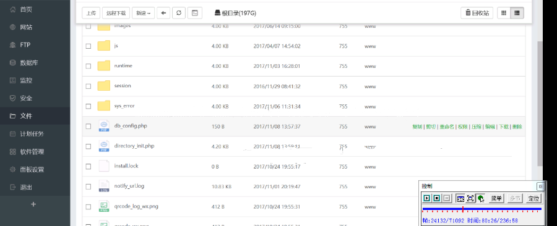Click the qrcode_log_wx.png image file icon

tap(104, 206)
